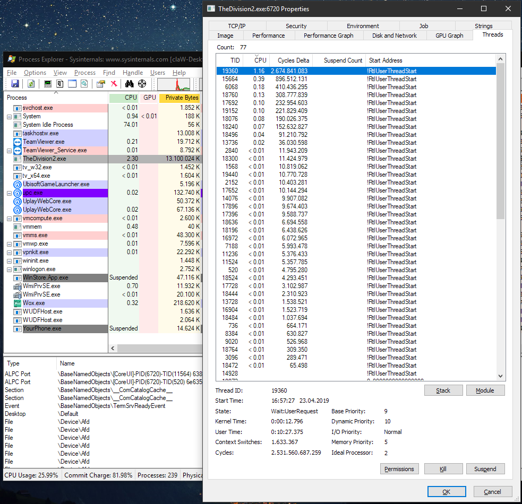The height and width of the screenshot is (504, 522).
Task: Collapse the System process tree node
Action: [10, 117]
